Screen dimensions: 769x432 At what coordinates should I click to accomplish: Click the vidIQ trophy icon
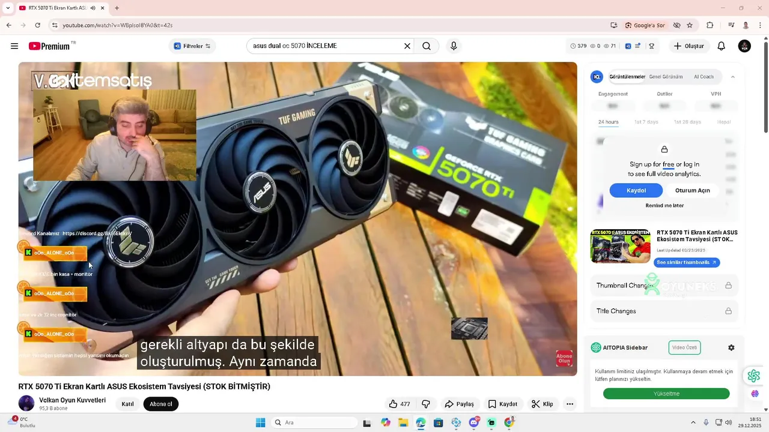[x=651, y=46]
